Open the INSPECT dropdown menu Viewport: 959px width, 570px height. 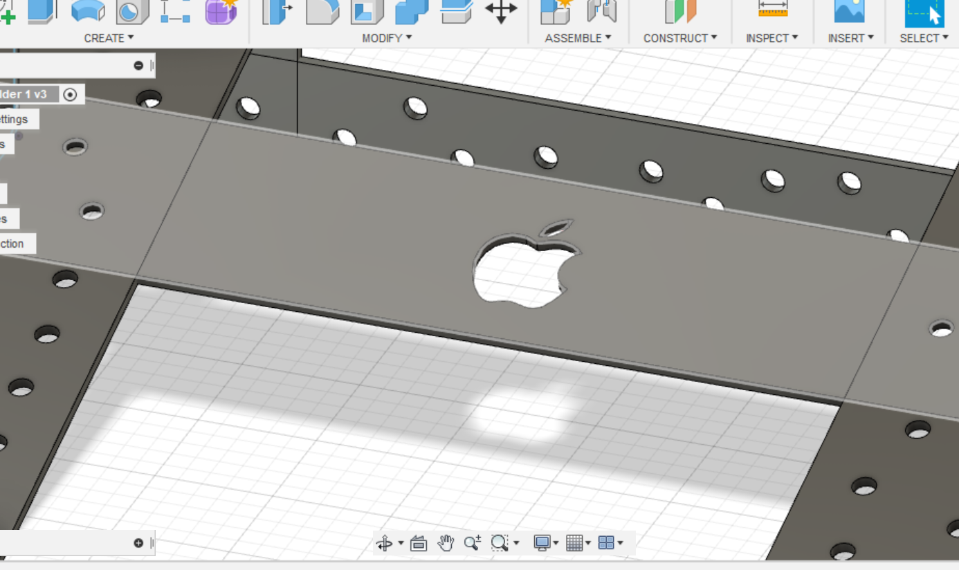pyautogui.click(x=772, y=38)
